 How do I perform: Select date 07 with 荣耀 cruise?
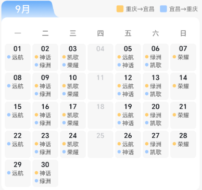pos(183,57)
